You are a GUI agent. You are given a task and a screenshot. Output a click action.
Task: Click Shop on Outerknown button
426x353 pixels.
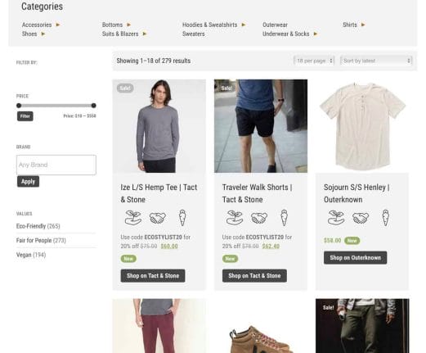[355, 258]
